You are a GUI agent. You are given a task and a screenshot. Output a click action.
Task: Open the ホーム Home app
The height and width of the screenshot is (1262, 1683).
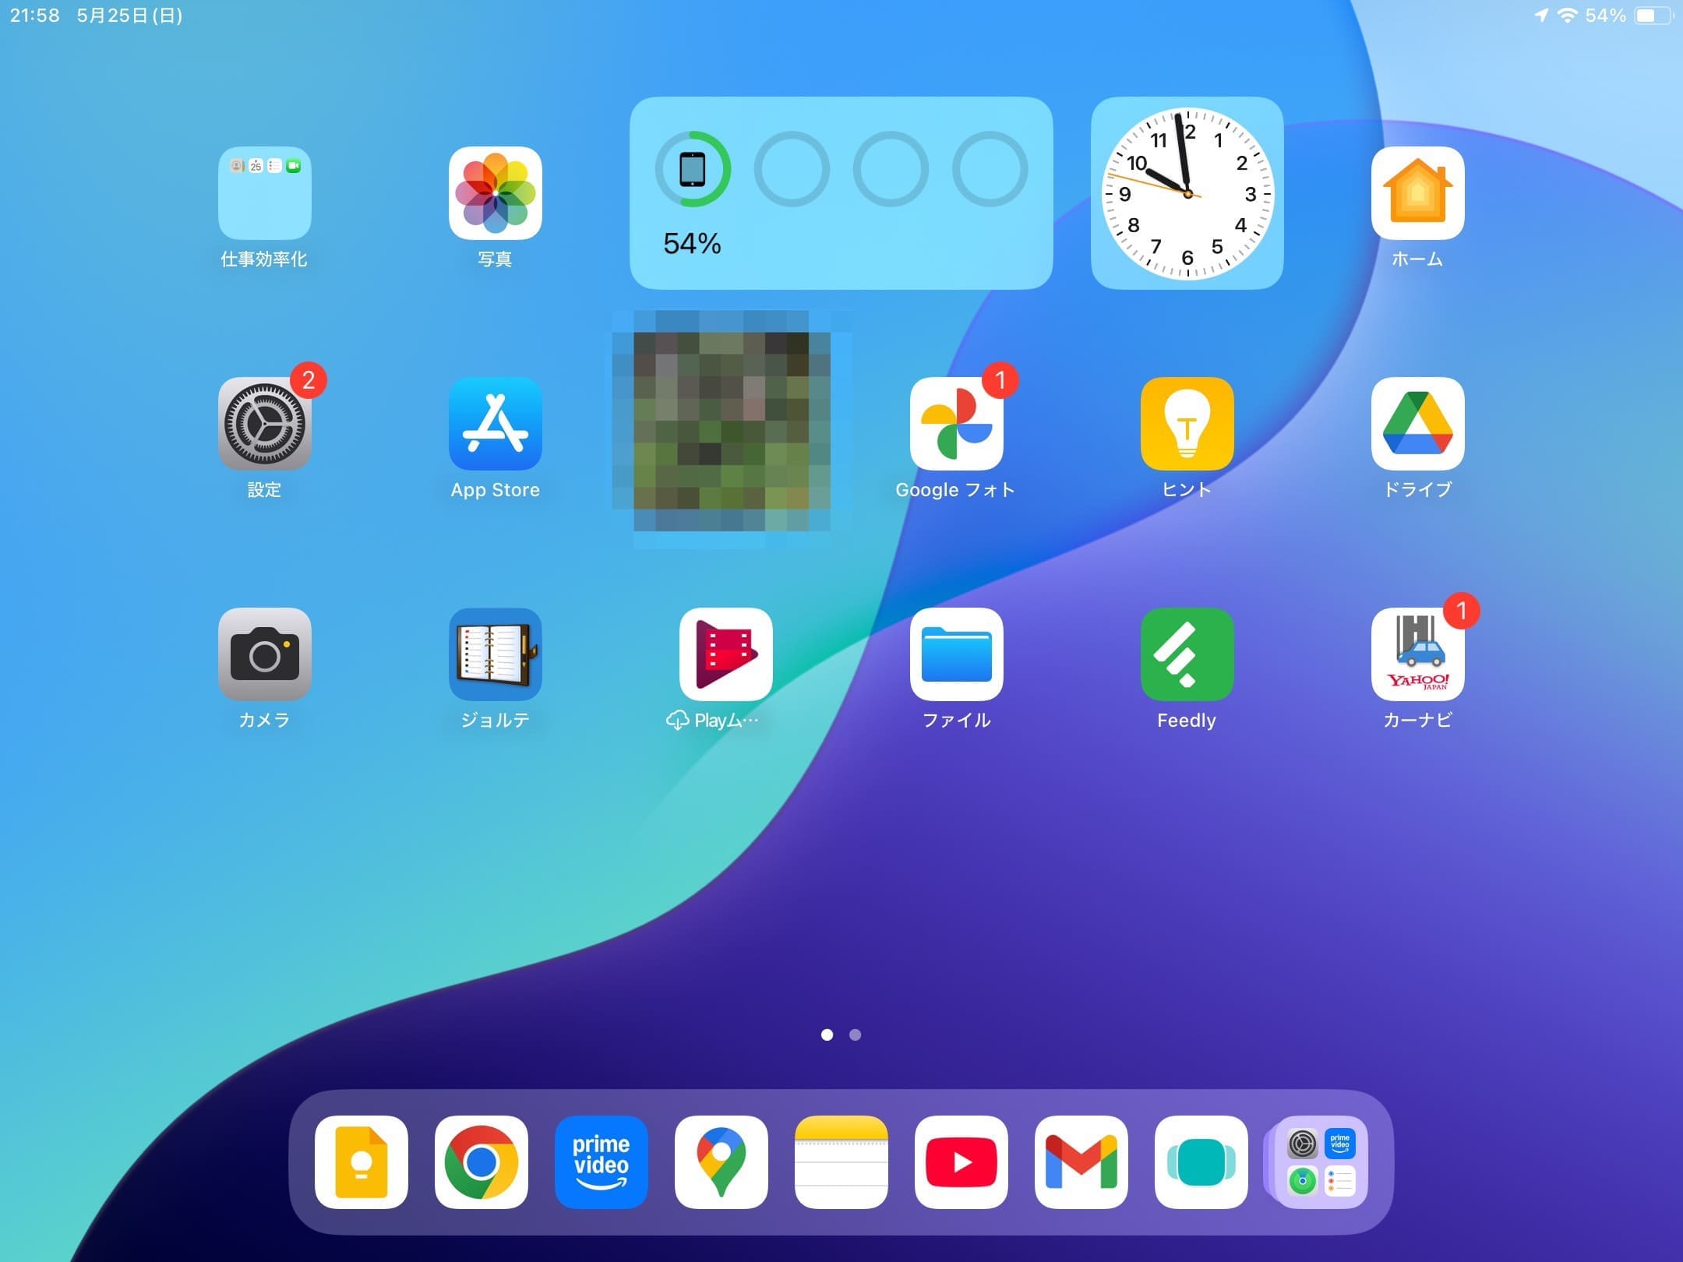pyautogui.click(x=1418, y=193)
